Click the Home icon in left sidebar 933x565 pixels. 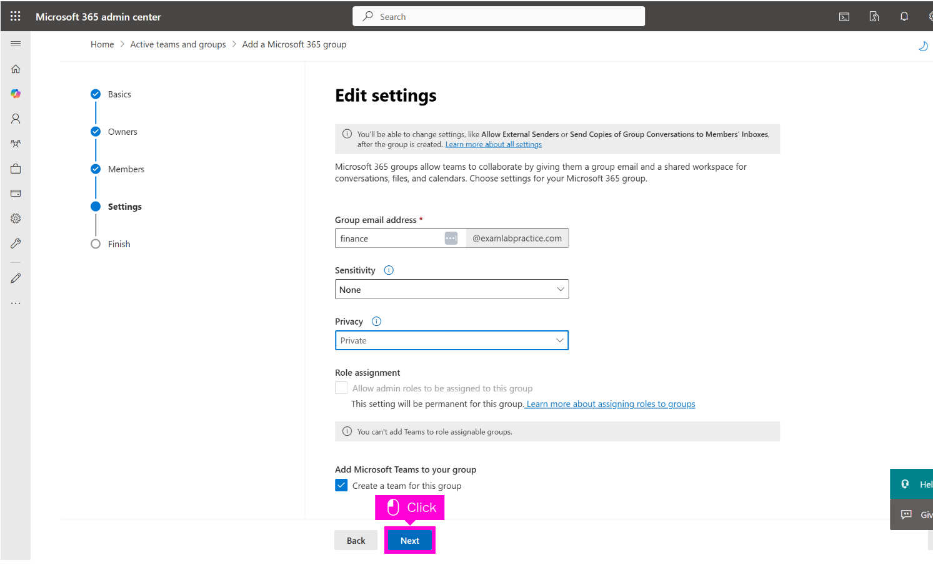pyautogui.click(x=16, y=69)
